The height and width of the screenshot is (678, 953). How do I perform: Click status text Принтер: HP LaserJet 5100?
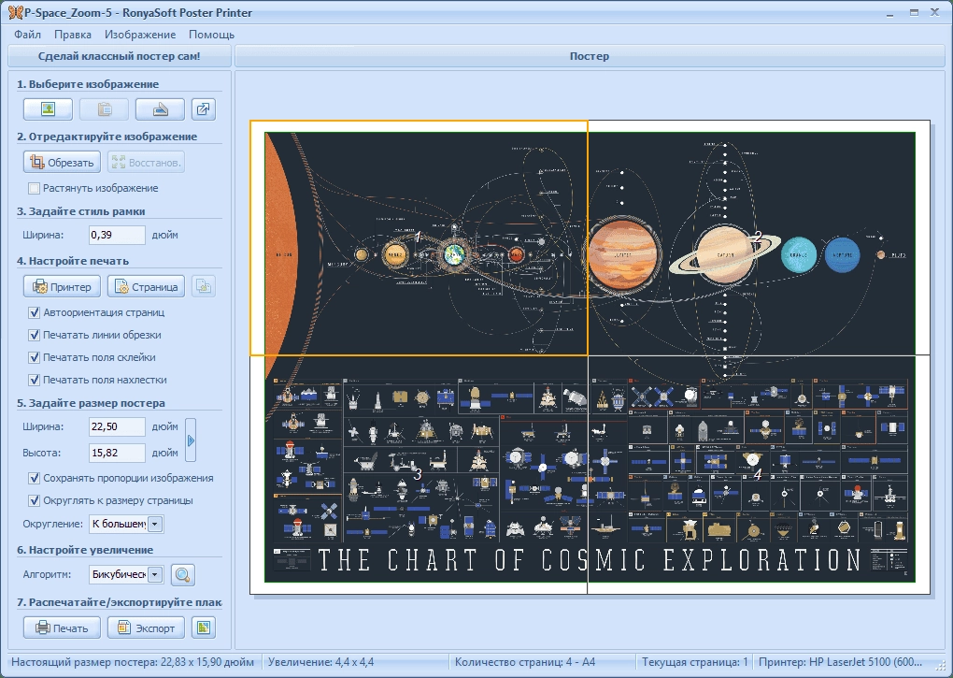point(841,662)
